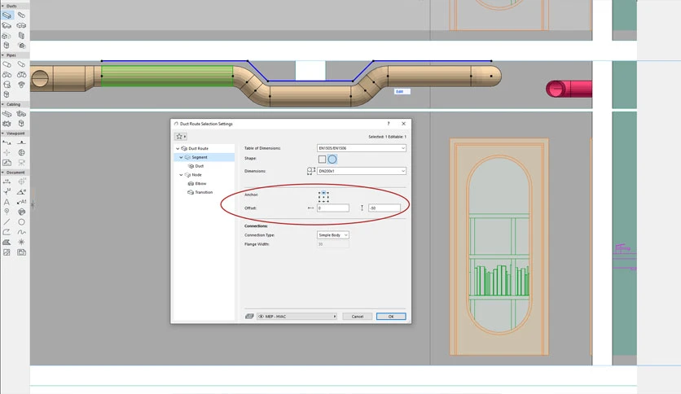
Task: Select the center anchor point
Action: pos(323,196)
